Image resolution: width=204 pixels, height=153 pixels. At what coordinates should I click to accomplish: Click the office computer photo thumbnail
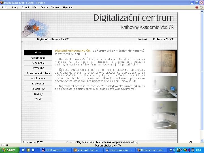[164, 87]
